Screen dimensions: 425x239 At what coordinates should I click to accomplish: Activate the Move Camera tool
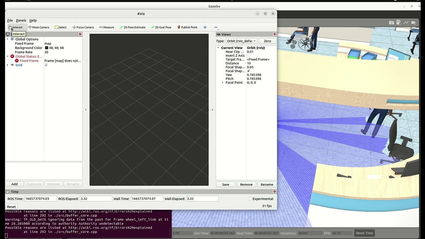(x=39, y=27)
